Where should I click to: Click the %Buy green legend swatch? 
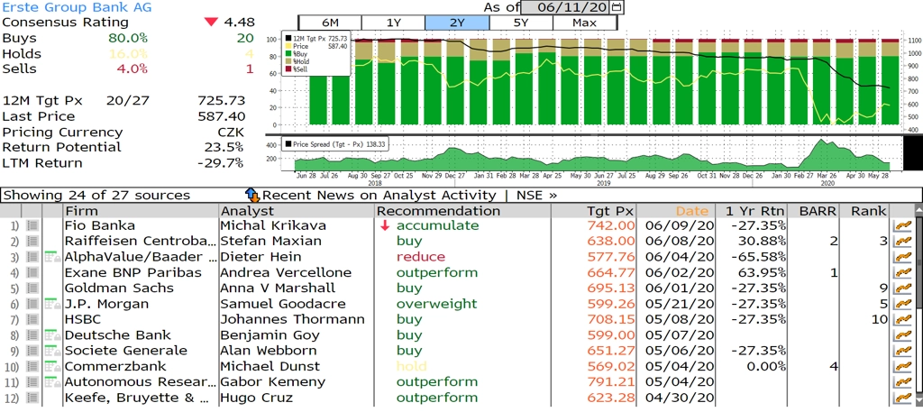[x=288, y=53]
